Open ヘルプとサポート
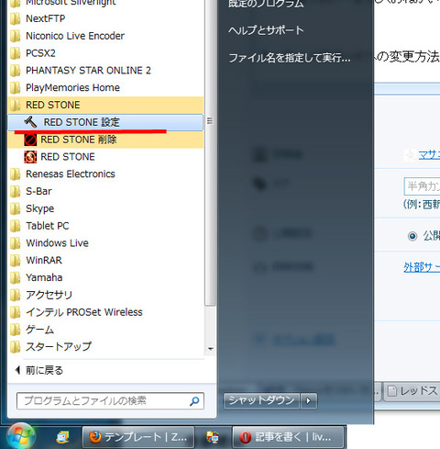 (x=266, y=30)
